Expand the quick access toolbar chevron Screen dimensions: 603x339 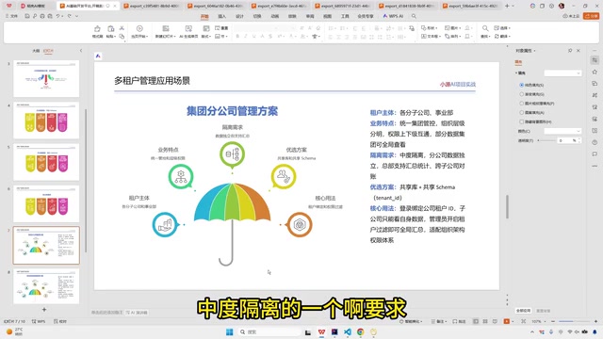point(77,16)
